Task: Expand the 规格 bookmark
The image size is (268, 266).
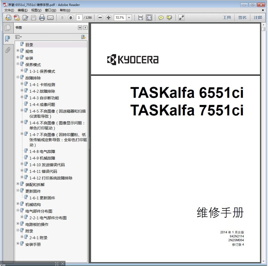Action: tap(18, 51)
